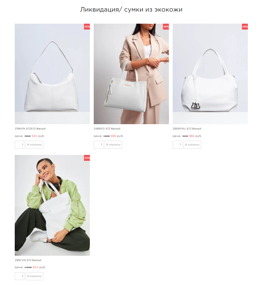This screenshot has width=272, height=285.
Task: Click the -40% badge on 3156VN bag
Action: pos(87,27)
